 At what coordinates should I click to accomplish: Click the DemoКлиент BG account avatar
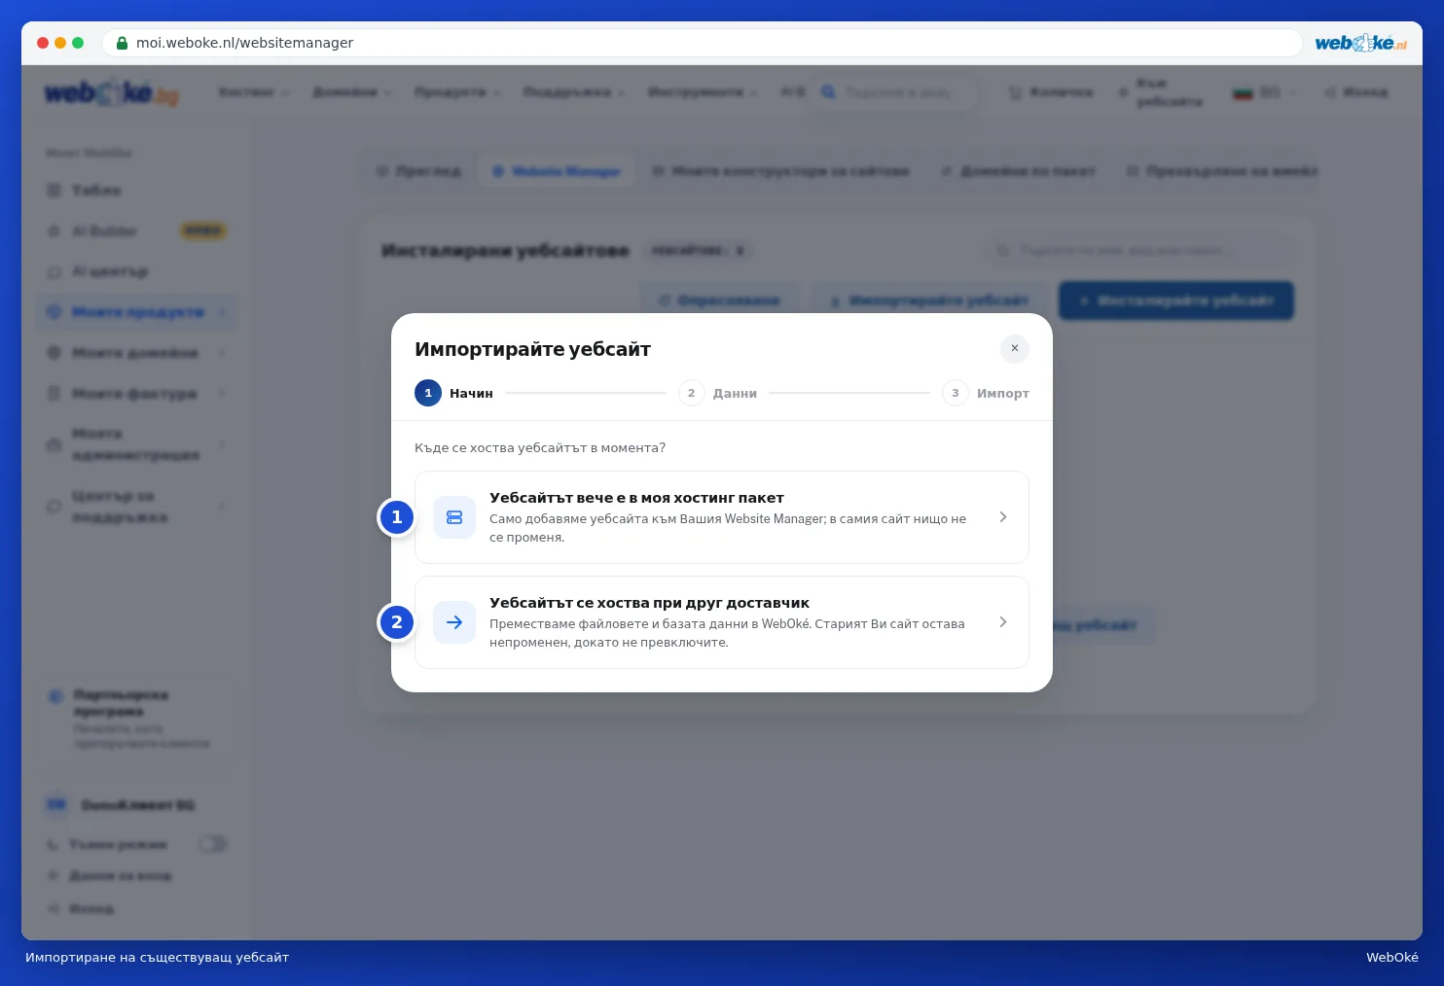pyautogui.click(x=56, y=805)
